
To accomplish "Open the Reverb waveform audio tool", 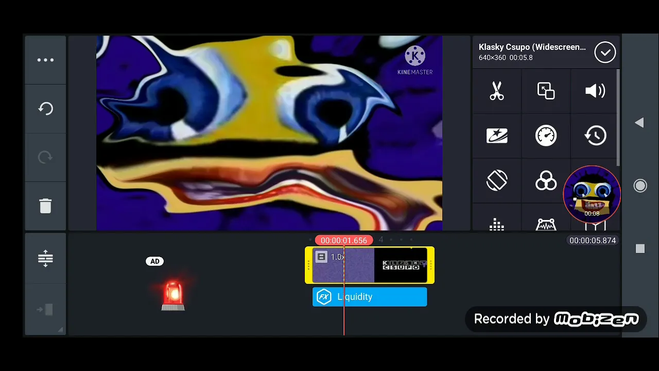I will click(x=546, y=225).
